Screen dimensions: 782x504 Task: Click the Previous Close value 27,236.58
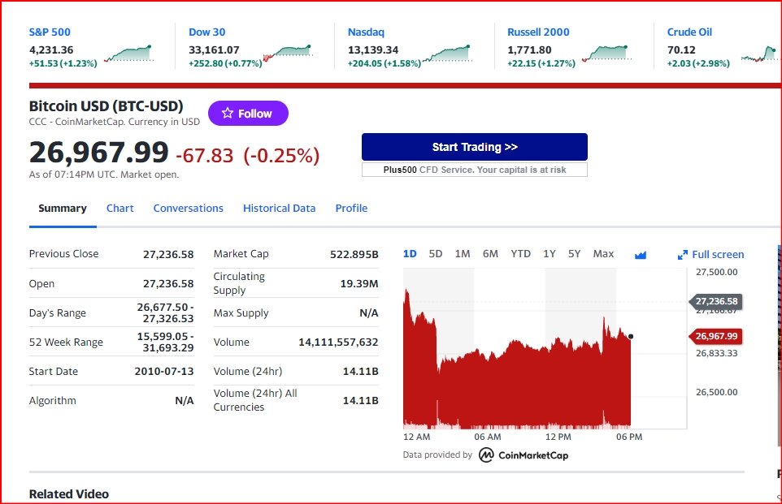[x=168, y=254]
